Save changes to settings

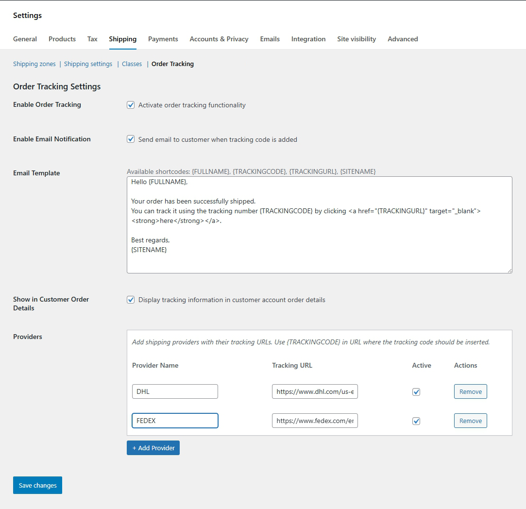point(37,485)
